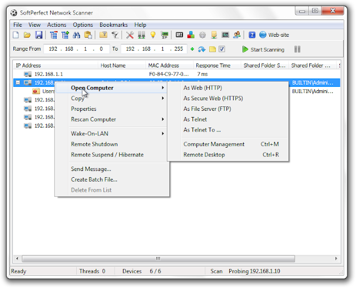This screenshot has width=356, height=288.
Task: Click the Save floppy disk icon
Action: (38, 35)
